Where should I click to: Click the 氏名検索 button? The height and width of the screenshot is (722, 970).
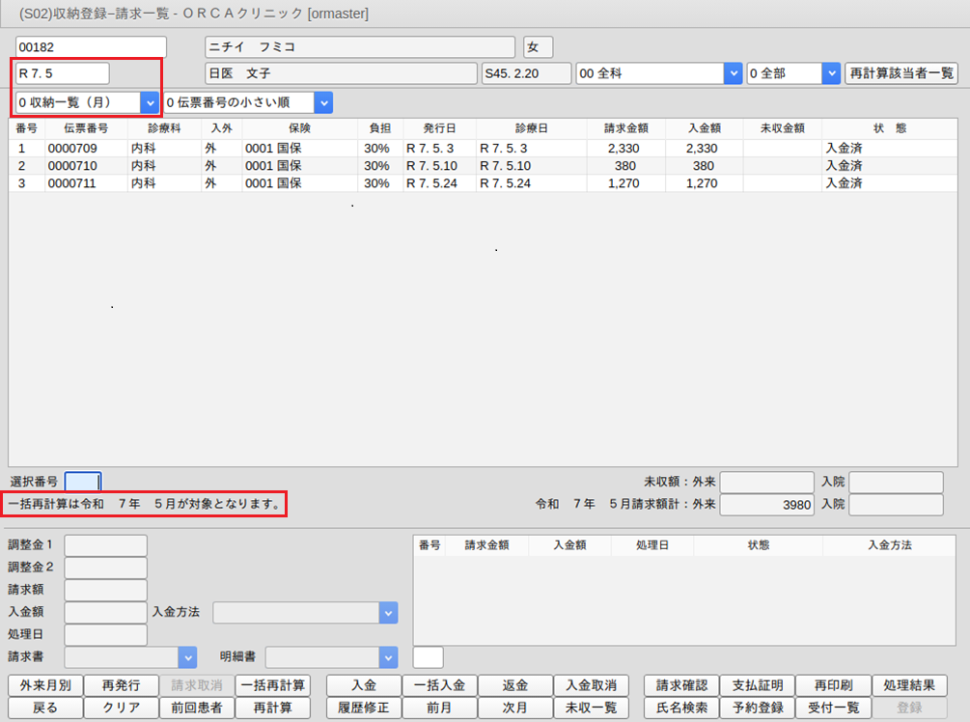click(x=681, y=708)
